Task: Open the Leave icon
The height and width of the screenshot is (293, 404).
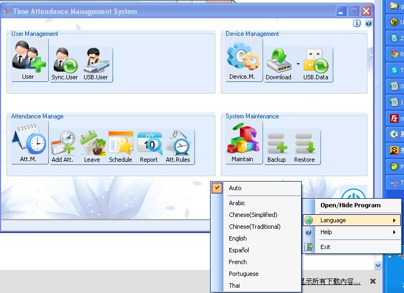Action: pyautogui.click(x=92, y=147)
